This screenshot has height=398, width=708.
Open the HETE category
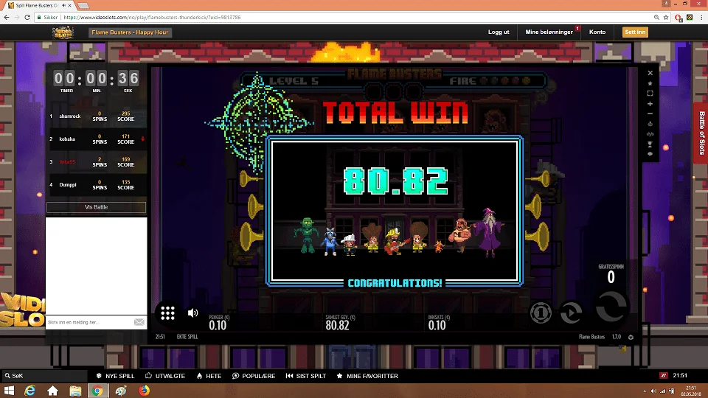coord(209,376)
